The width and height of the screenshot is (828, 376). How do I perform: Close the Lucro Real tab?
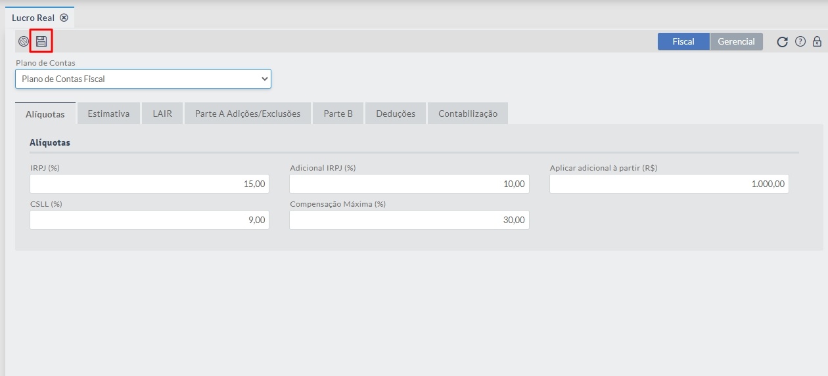64,18
